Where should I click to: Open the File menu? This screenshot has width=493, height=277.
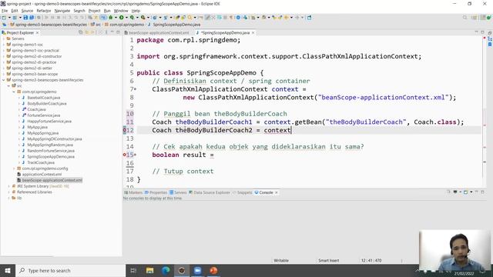(x=5, y=11)
